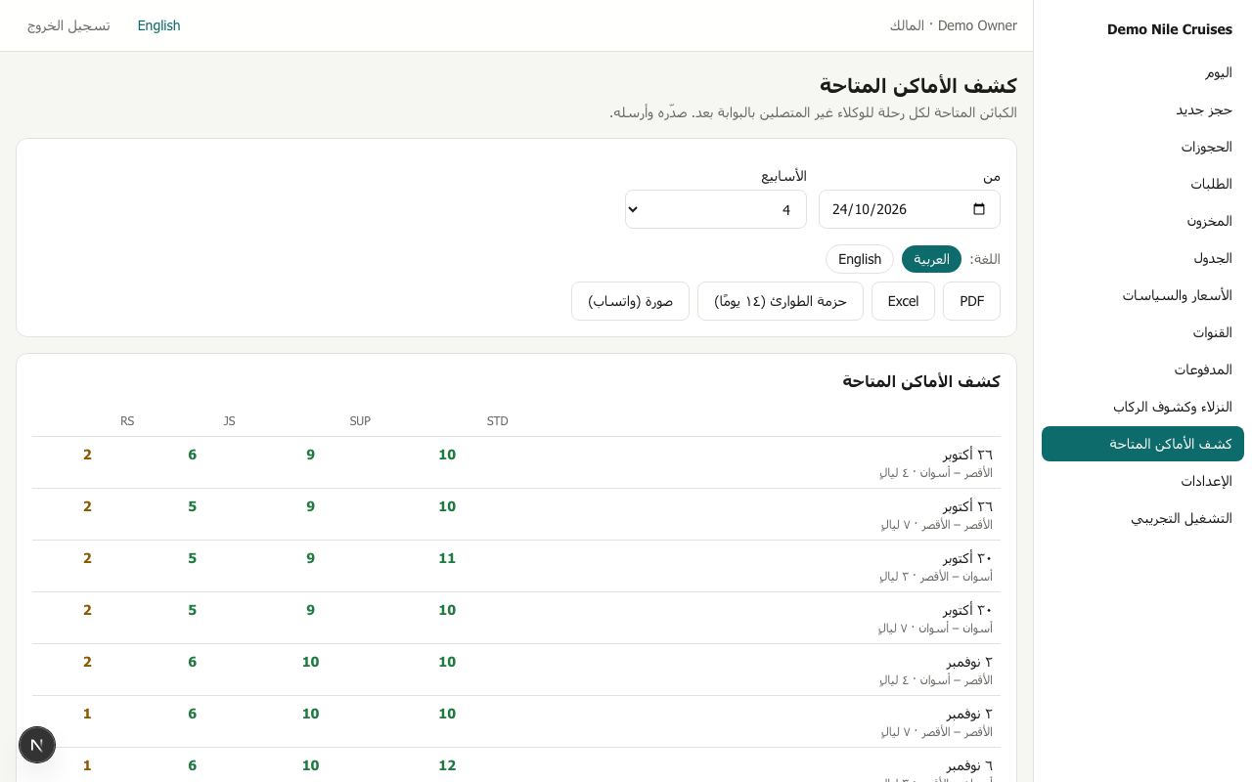Go to حجز جديد sidebar item
Viewport: 1252px width, 782px height.
coord(1142,109)
